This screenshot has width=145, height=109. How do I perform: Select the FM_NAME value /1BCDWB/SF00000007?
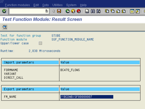87,97
